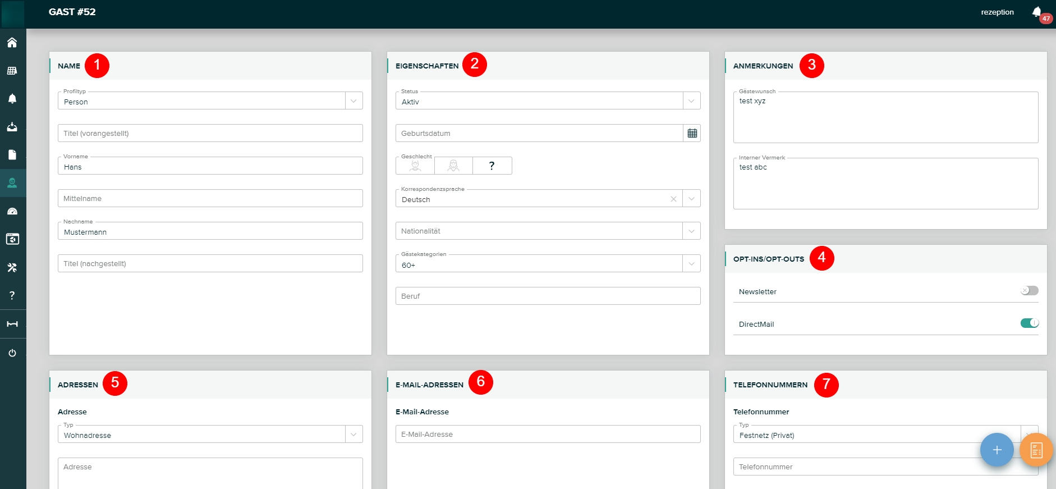Disable the DirectMail switch
Screen dimensions: 1056x489
pyautogui.click(x=1029, y=323)
